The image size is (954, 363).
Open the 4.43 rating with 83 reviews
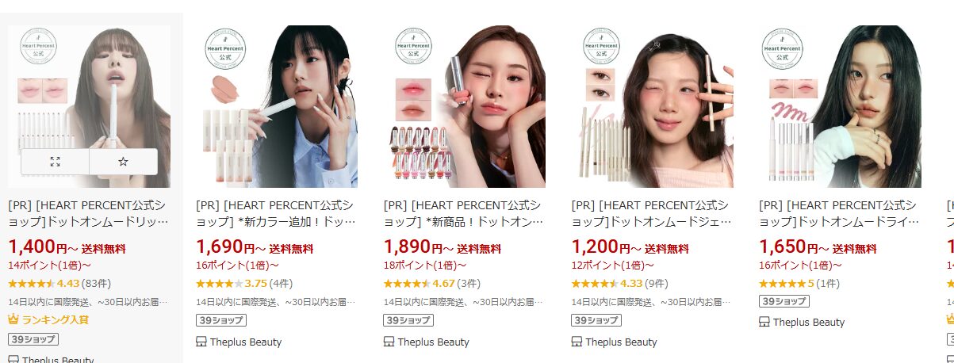pyautogui.click(x=59, y=283)
